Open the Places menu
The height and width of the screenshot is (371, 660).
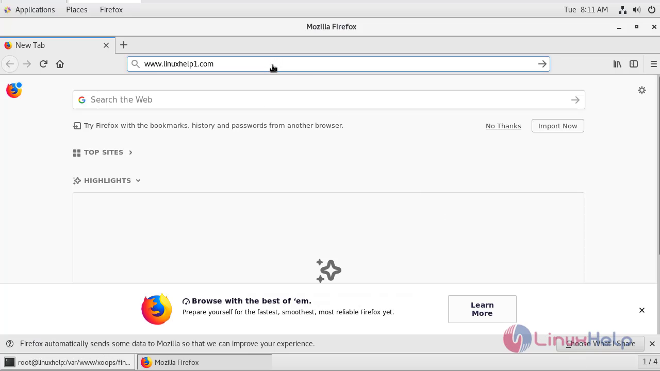click(x=77, y=10)
